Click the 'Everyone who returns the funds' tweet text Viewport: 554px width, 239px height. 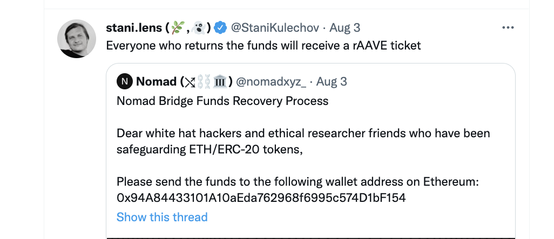click(x=263, y=45)
